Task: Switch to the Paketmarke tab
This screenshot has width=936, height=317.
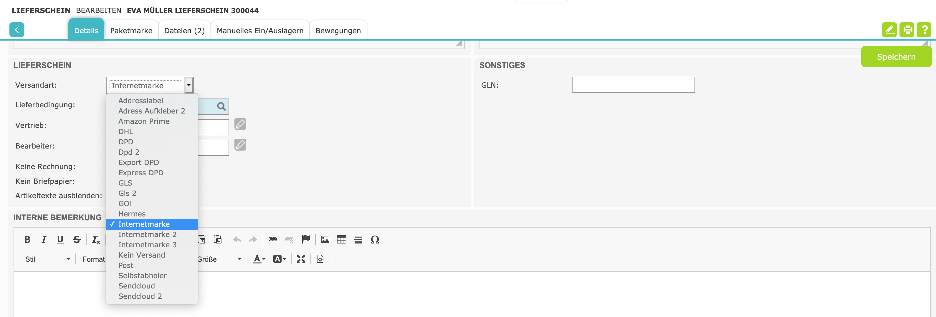Action: [x=131, y=31]
